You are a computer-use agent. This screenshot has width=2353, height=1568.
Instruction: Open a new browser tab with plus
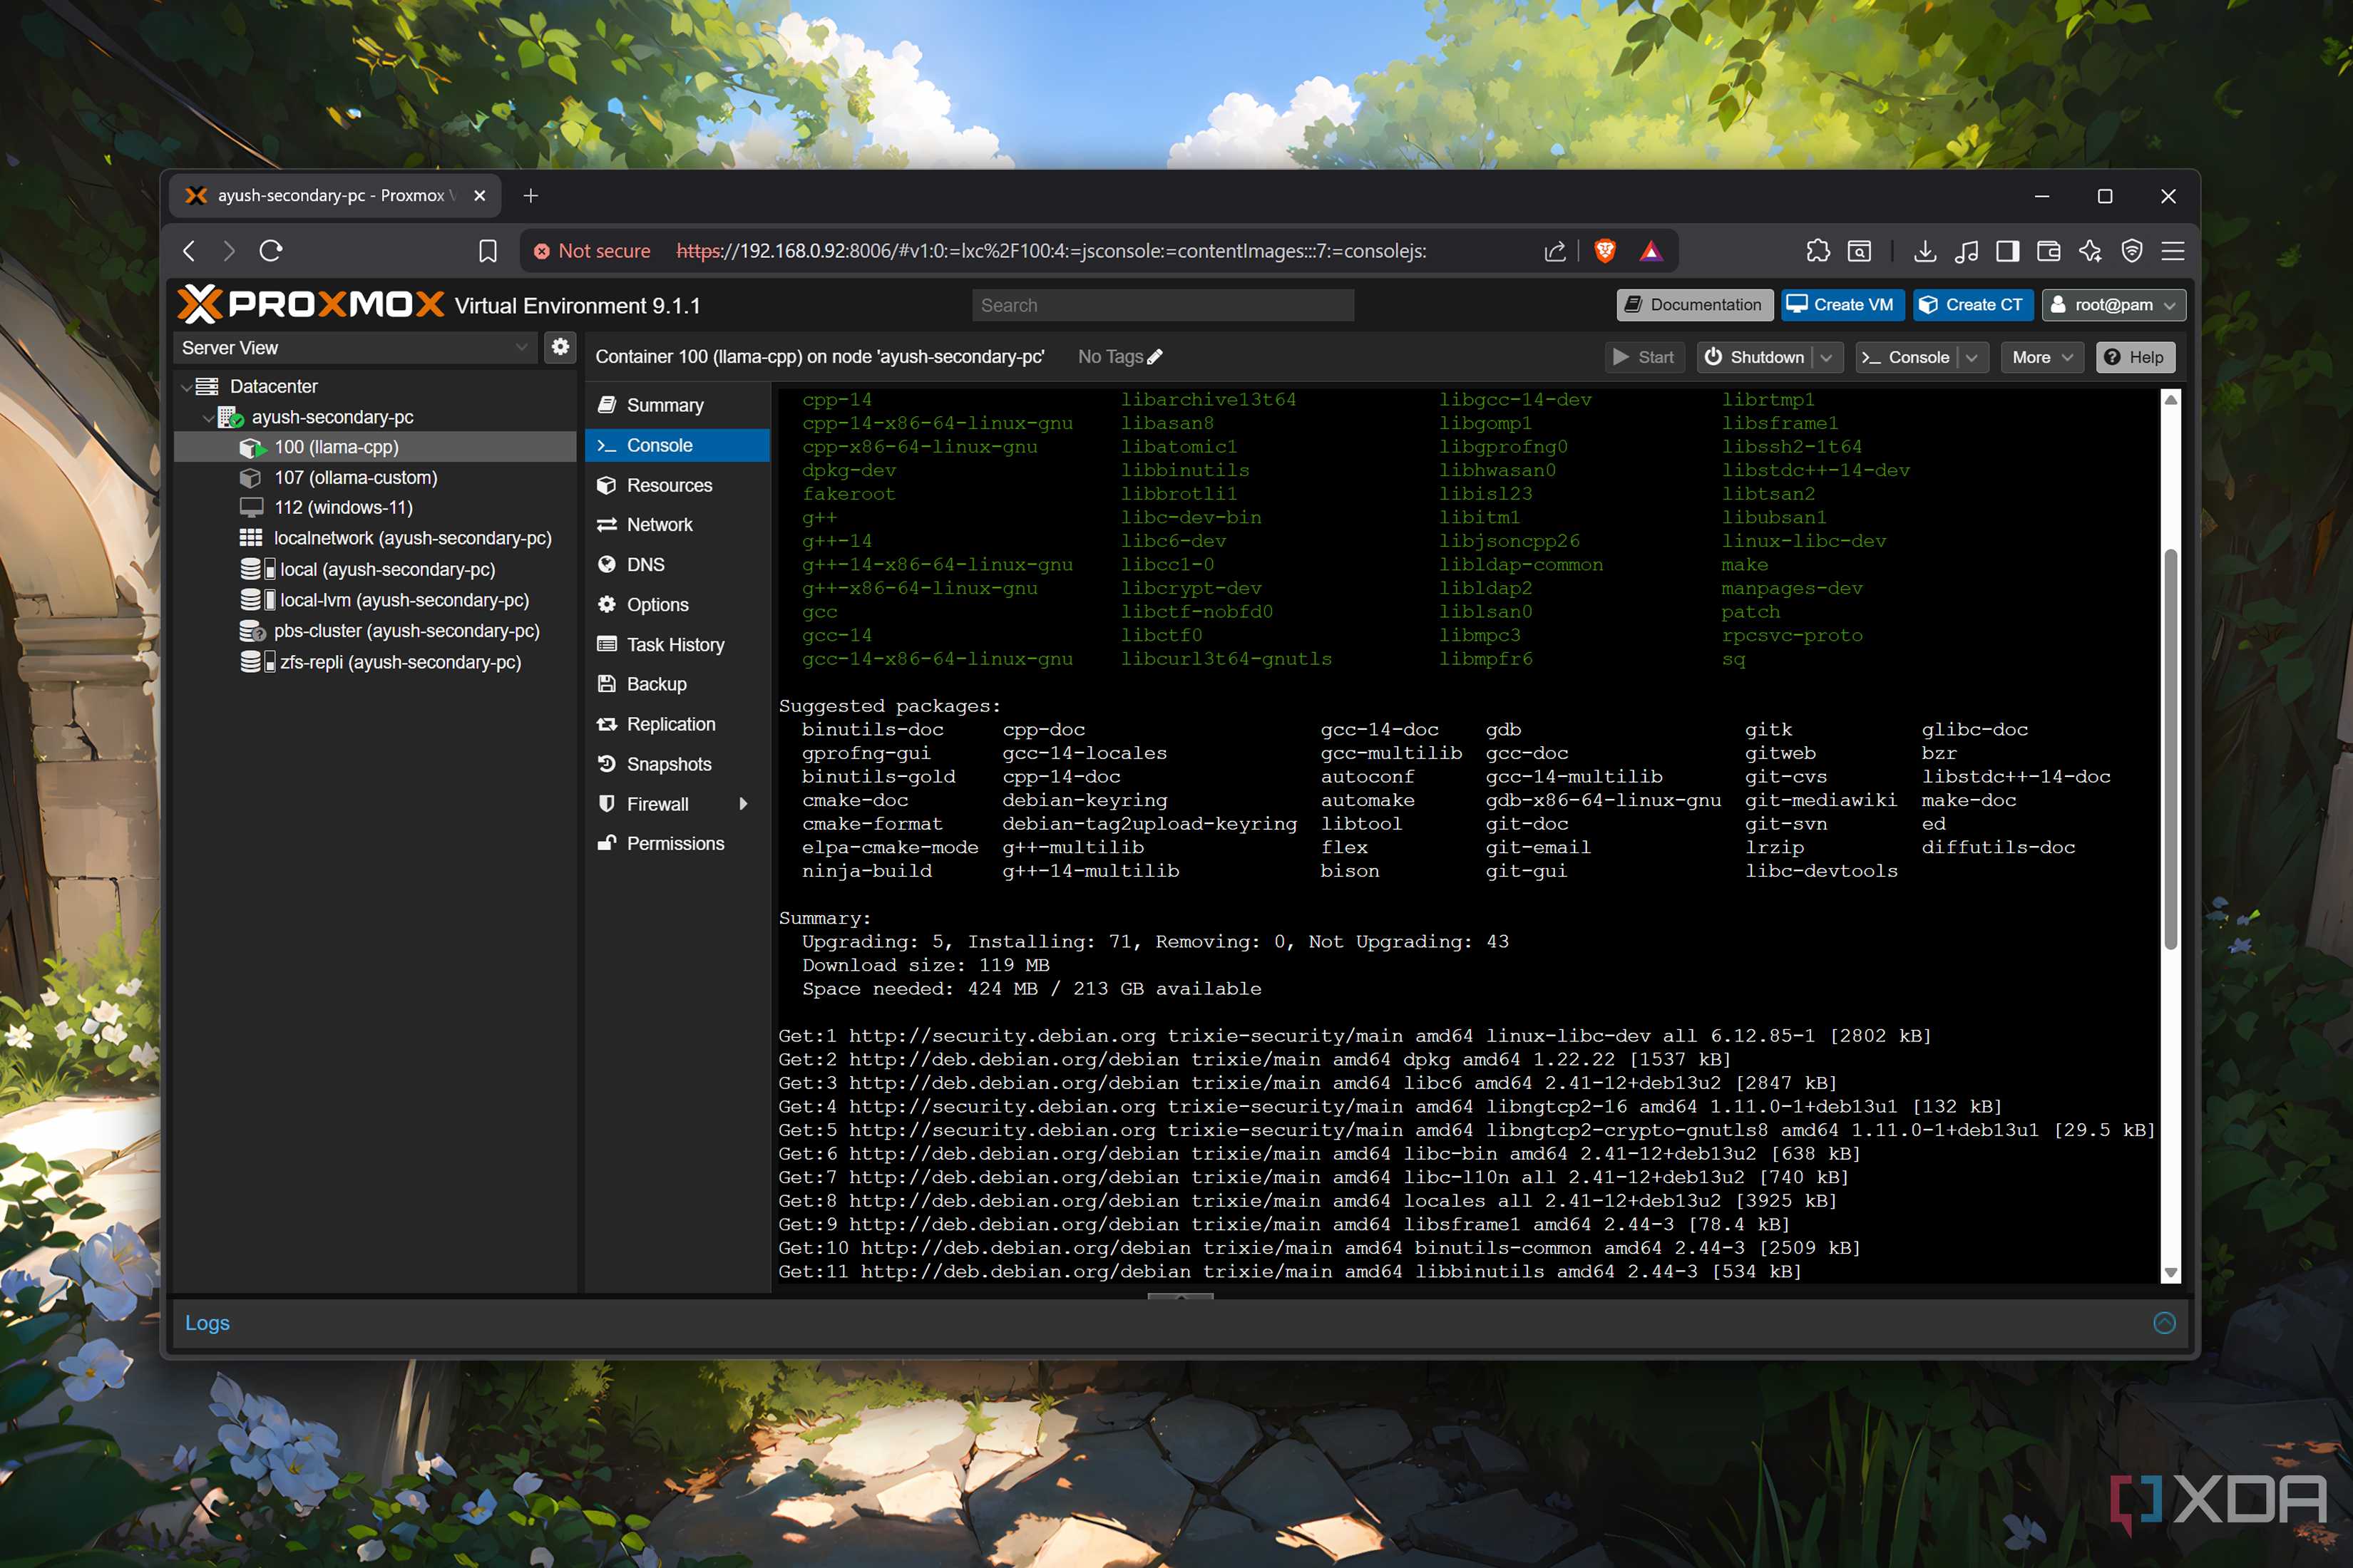pos(531,196)
